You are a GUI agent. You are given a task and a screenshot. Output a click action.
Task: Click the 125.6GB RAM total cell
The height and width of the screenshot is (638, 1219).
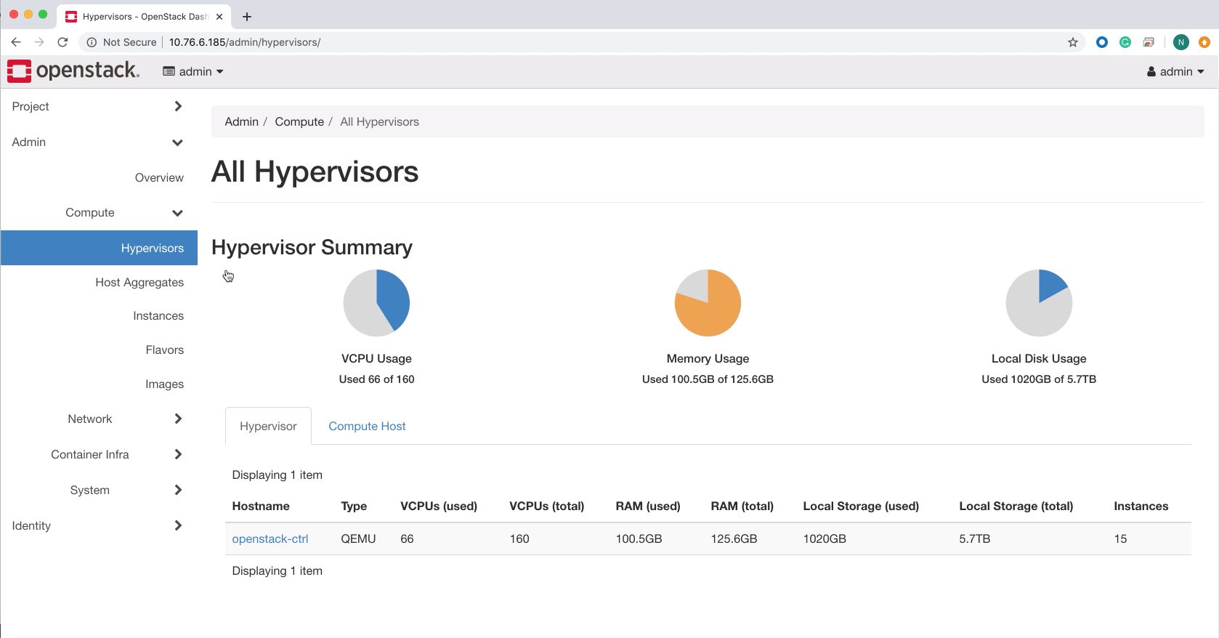(734, 538)
